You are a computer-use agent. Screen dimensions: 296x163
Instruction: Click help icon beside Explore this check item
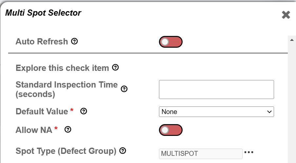pos(115,67)
